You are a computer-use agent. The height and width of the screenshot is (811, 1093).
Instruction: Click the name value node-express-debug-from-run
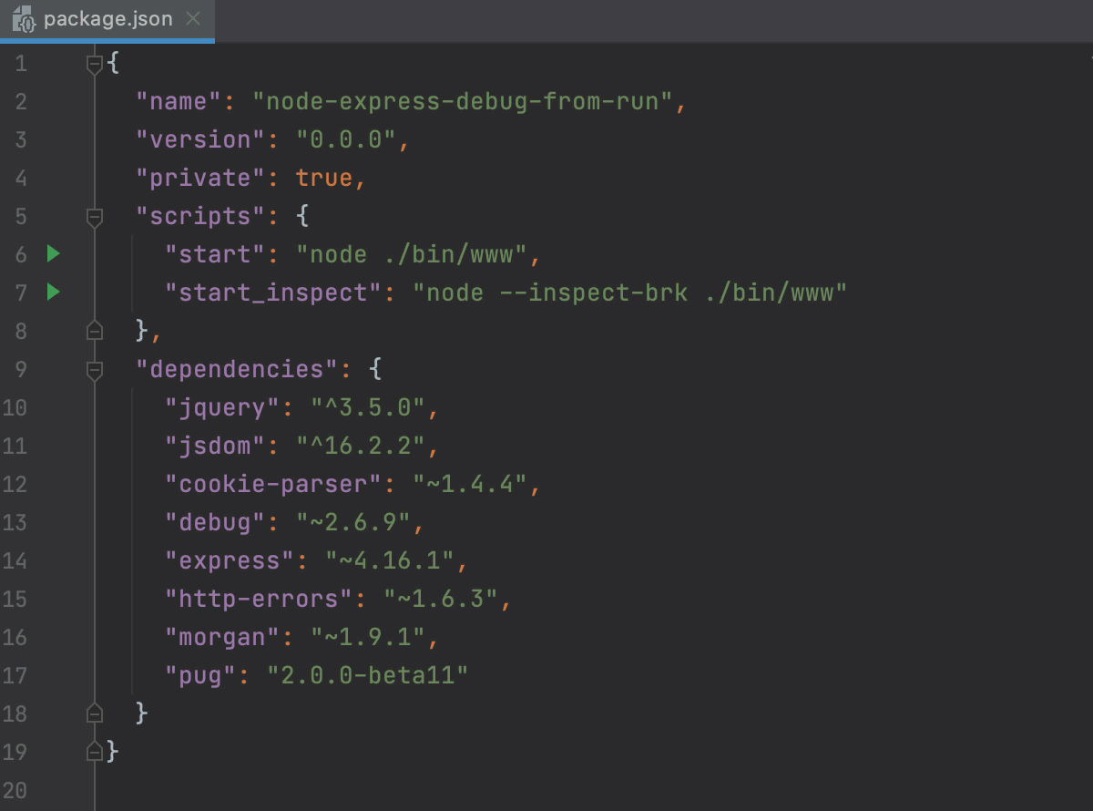465,101
